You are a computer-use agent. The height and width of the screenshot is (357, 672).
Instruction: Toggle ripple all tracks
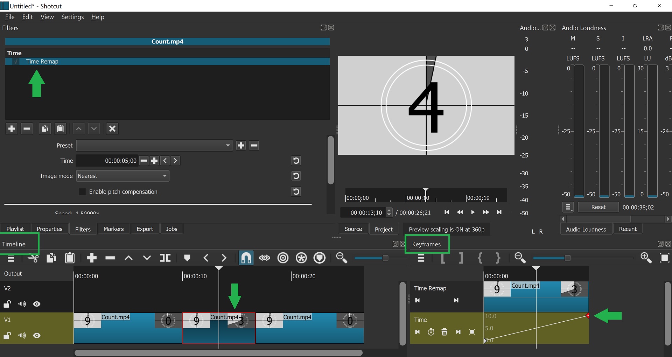pos(301,258)
